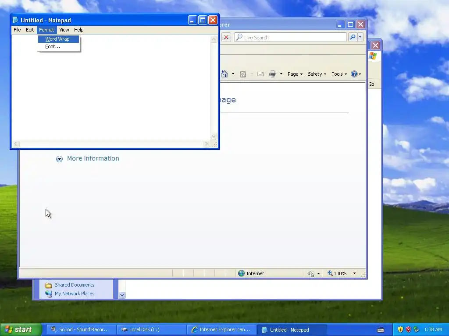
Task: Minimize the Internet Explorer window
Action: 340,24
